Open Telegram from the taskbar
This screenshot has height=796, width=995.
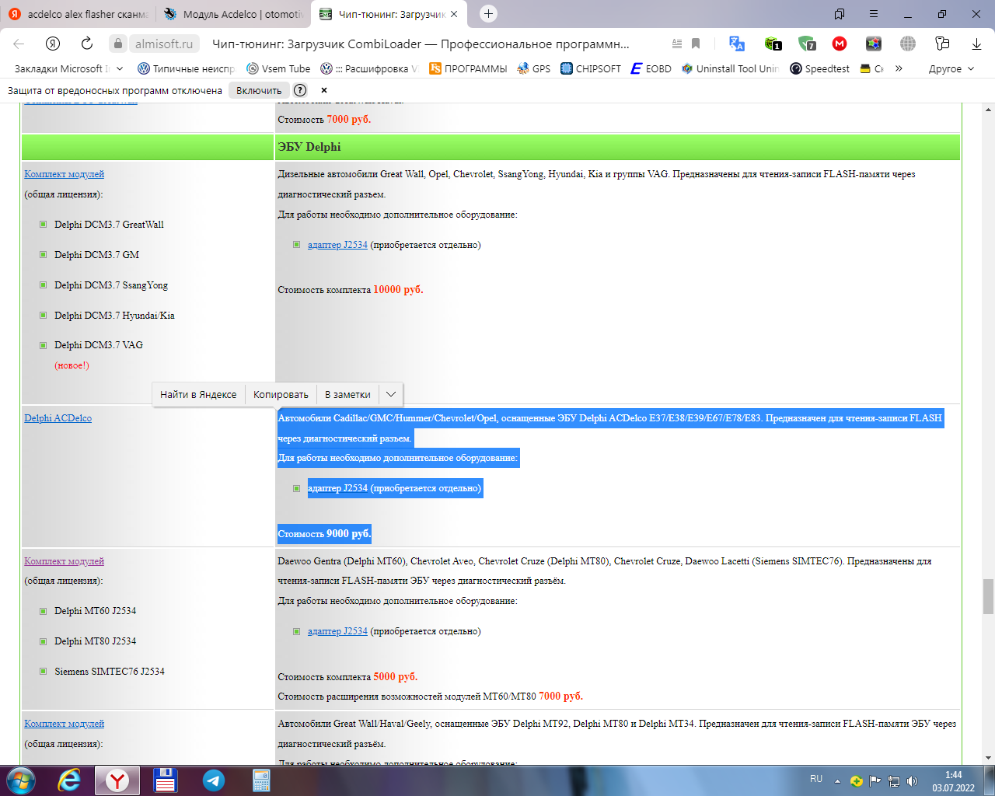tap(213, 780)
